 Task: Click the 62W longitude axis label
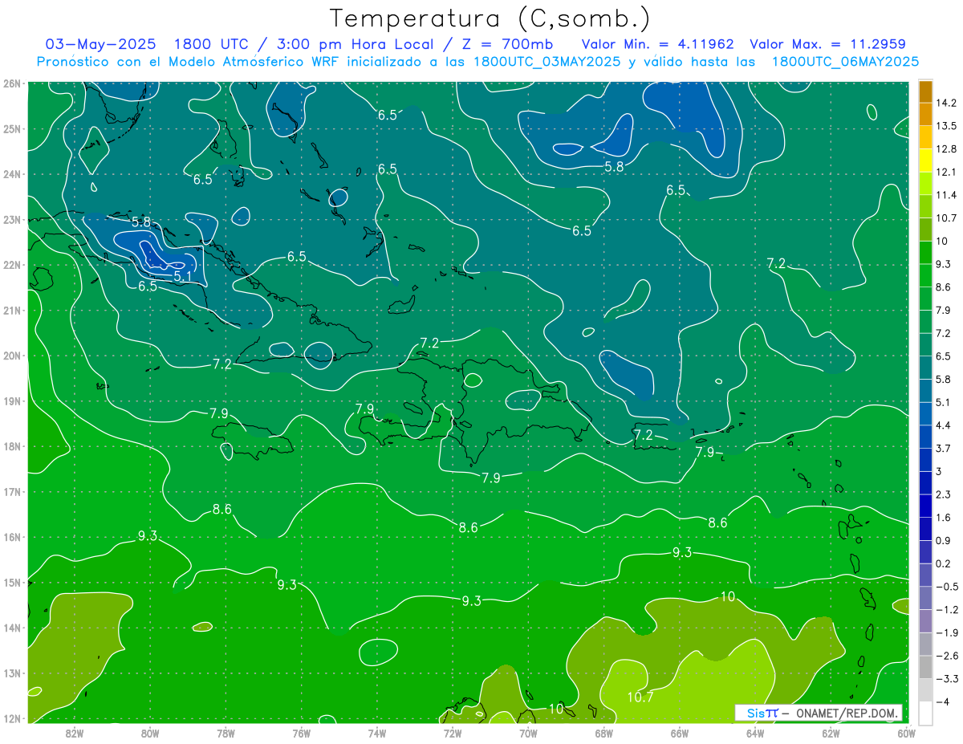(831, 733)
